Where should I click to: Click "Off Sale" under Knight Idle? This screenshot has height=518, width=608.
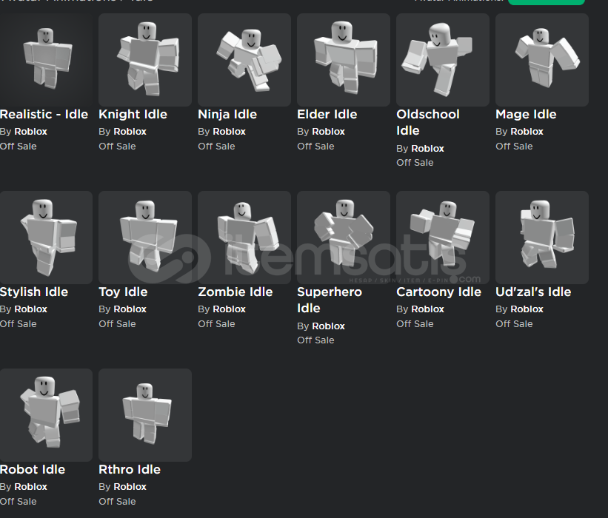pos(118,147)
